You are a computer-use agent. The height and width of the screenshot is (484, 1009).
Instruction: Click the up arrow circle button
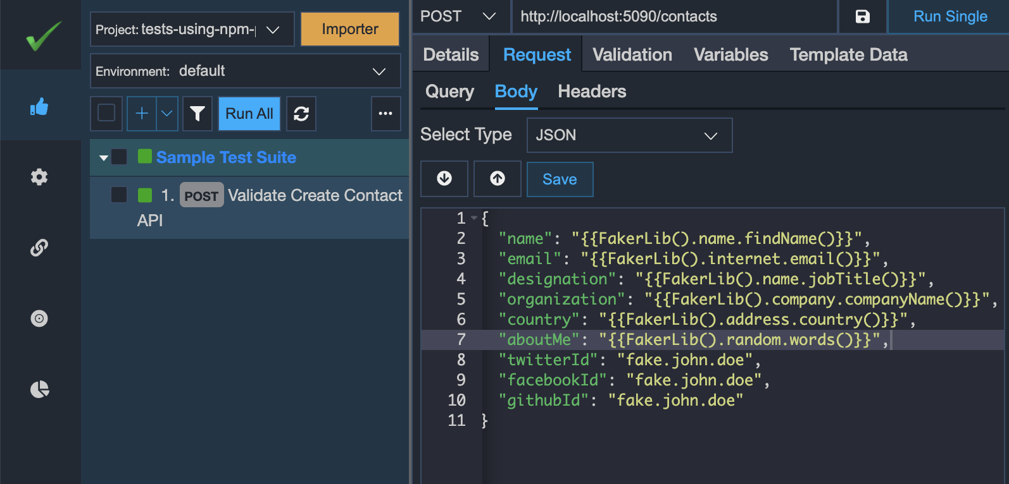point(498,179)
